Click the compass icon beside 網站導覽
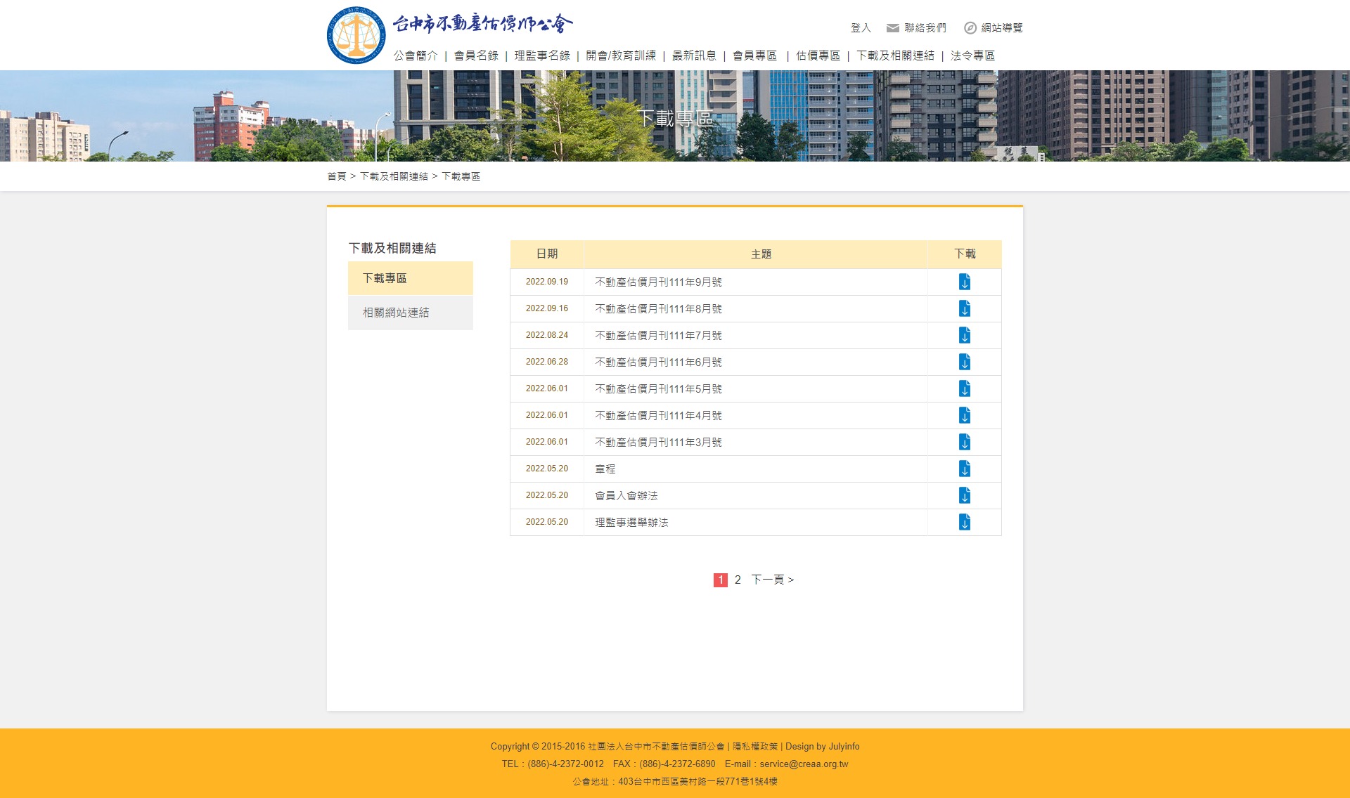This screenshot has height=798, width=1350. pos(971,28)
